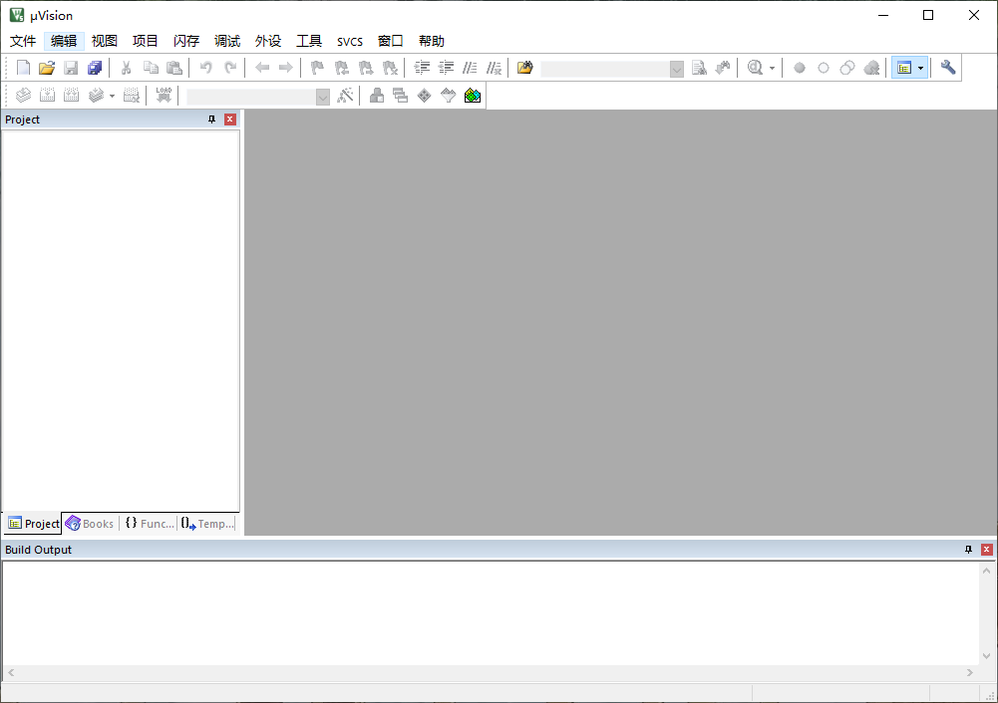Click the Rebuild all targets icon
998x703 pixels.
(72, 96)
